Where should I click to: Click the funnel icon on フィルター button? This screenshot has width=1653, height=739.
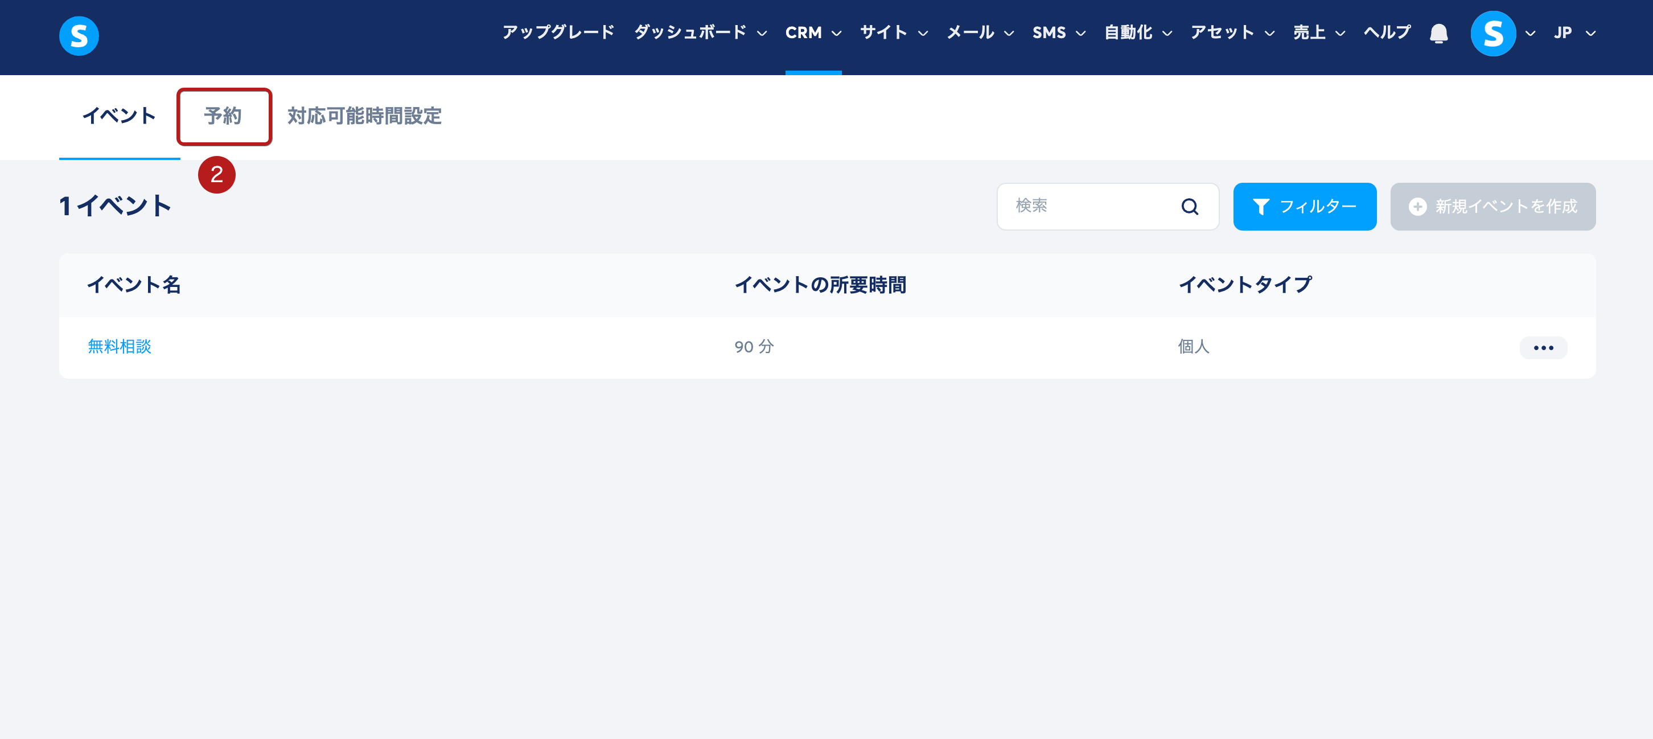click(1261, 207)
